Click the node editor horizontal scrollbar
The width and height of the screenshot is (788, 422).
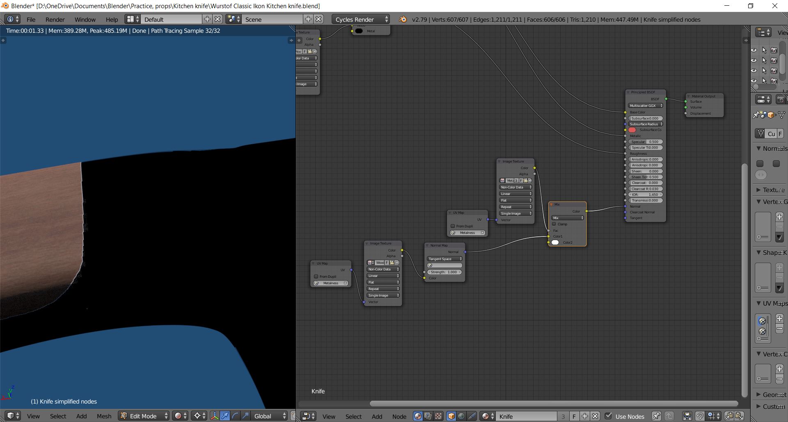[x=554, y=404]
